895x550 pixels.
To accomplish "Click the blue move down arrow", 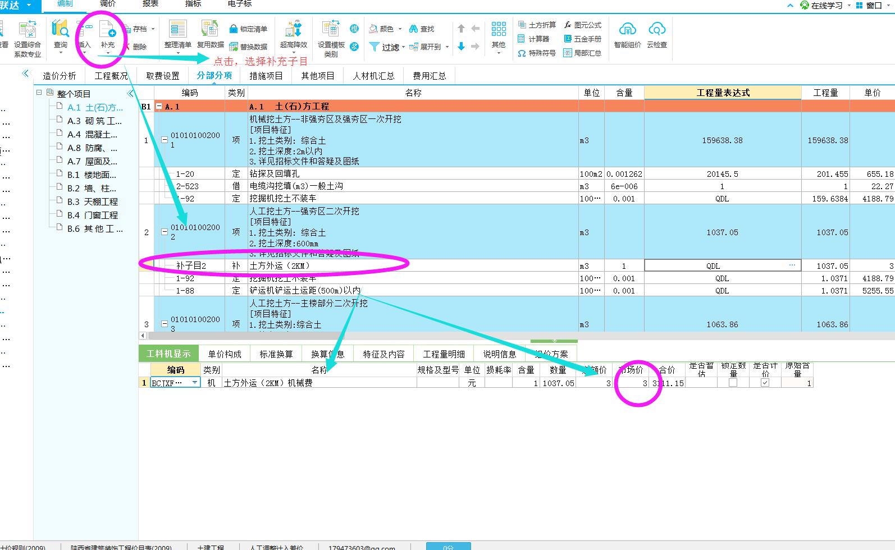I will tap(461, 47).
